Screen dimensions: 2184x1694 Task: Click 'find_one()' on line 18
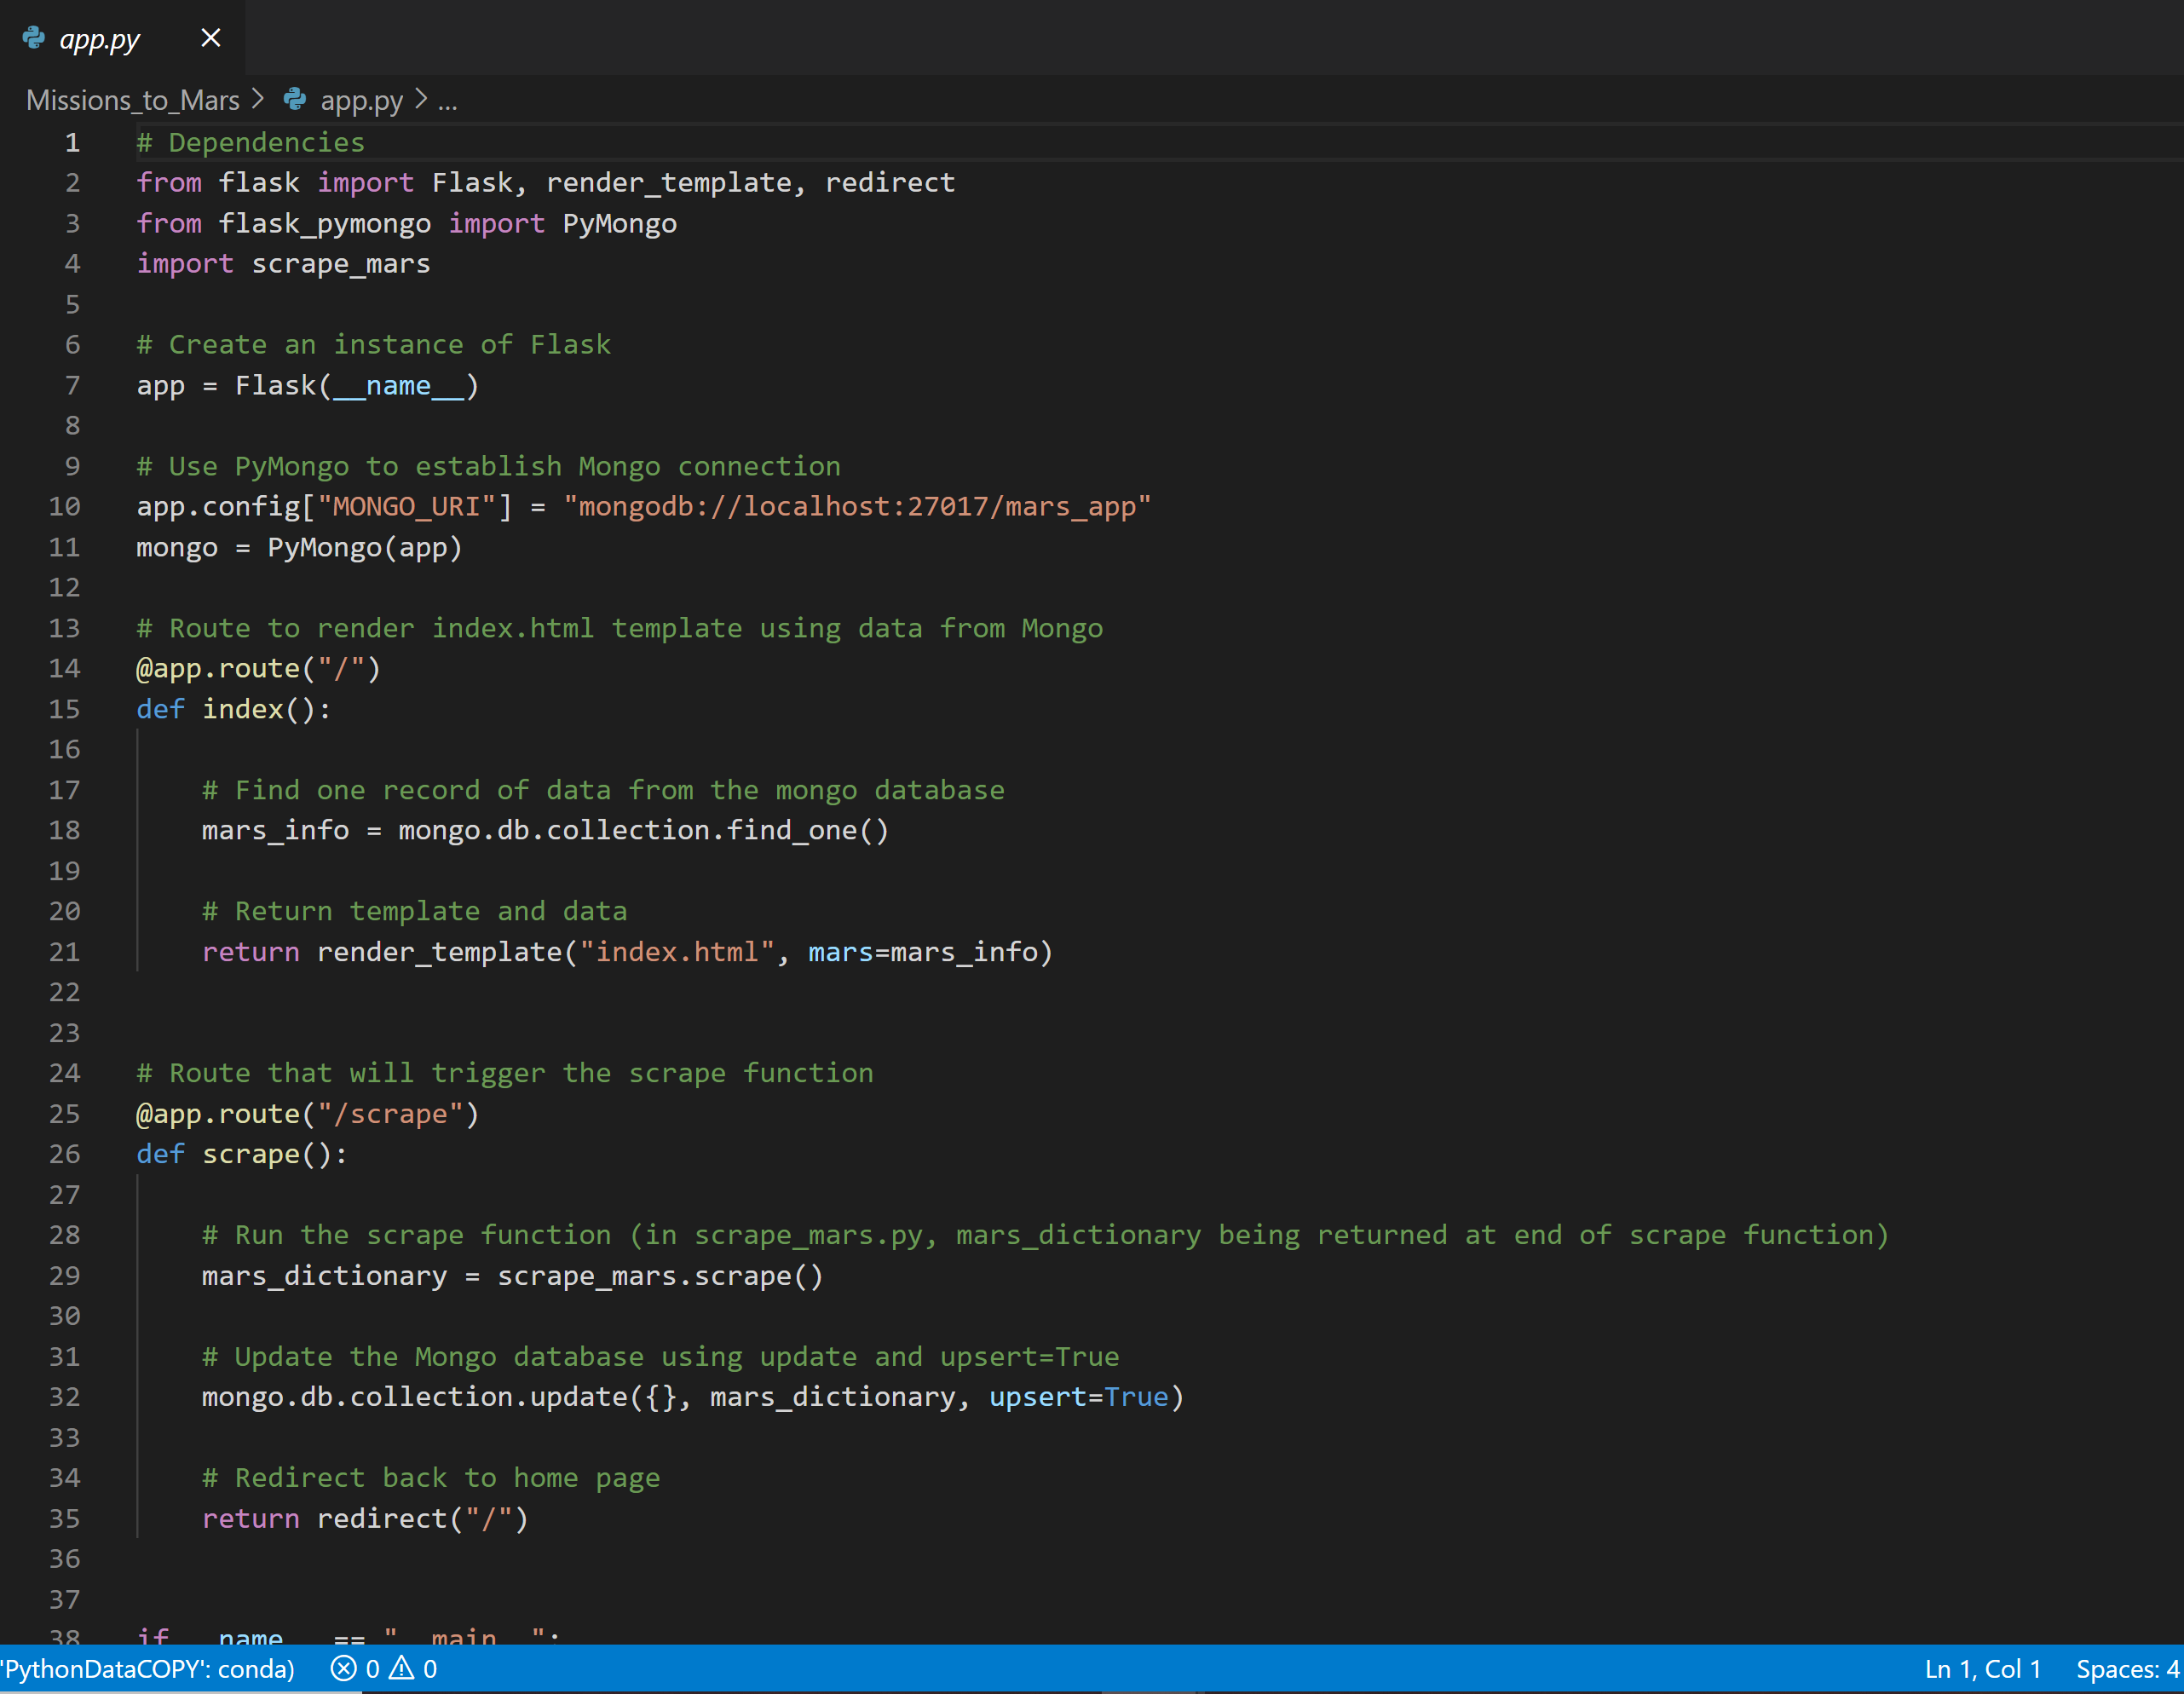tap(807, 831)
